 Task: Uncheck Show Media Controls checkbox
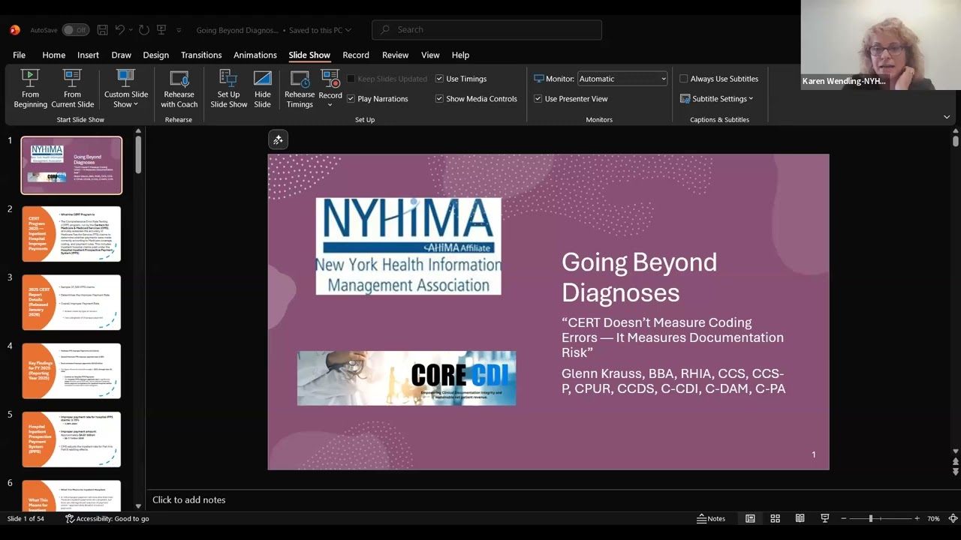439,99
